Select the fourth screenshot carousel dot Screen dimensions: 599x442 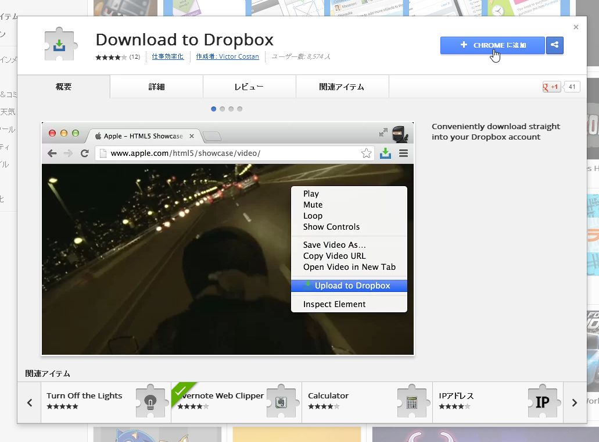[240, 109]
